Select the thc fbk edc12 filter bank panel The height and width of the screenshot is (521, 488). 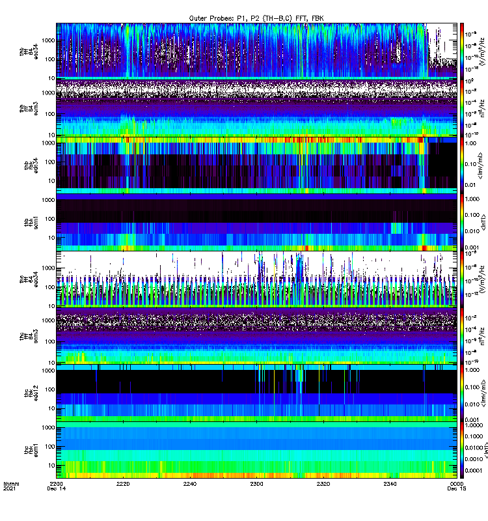tap(256, 393)
